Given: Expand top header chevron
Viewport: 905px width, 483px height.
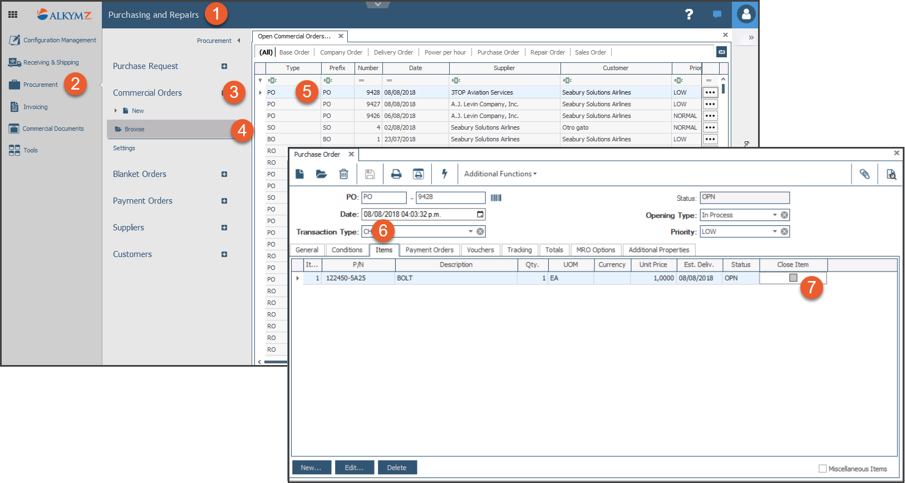Looking at the screenshot, I should pyautogui.click(x=378, y=4).
